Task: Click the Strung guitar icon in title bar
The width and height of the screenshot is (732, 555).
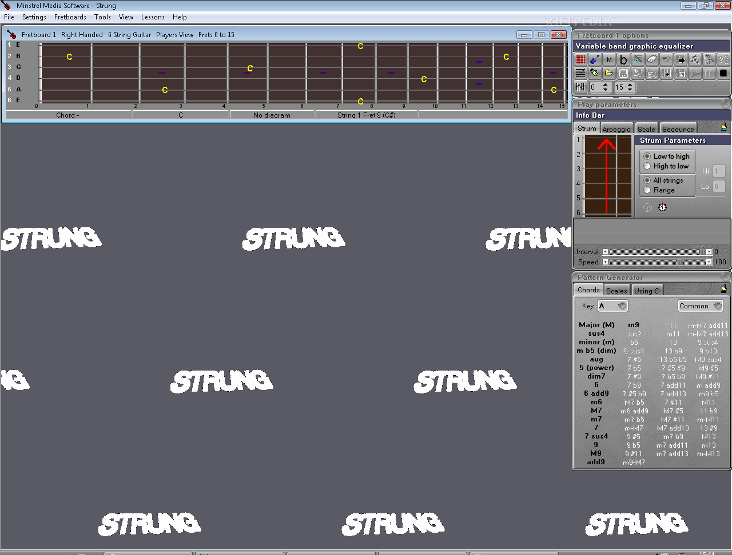Action: [7, 6]
